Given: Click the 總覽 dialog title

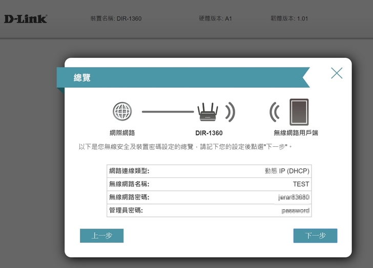Looking at the screenshot, I should [x=82, y=77].
